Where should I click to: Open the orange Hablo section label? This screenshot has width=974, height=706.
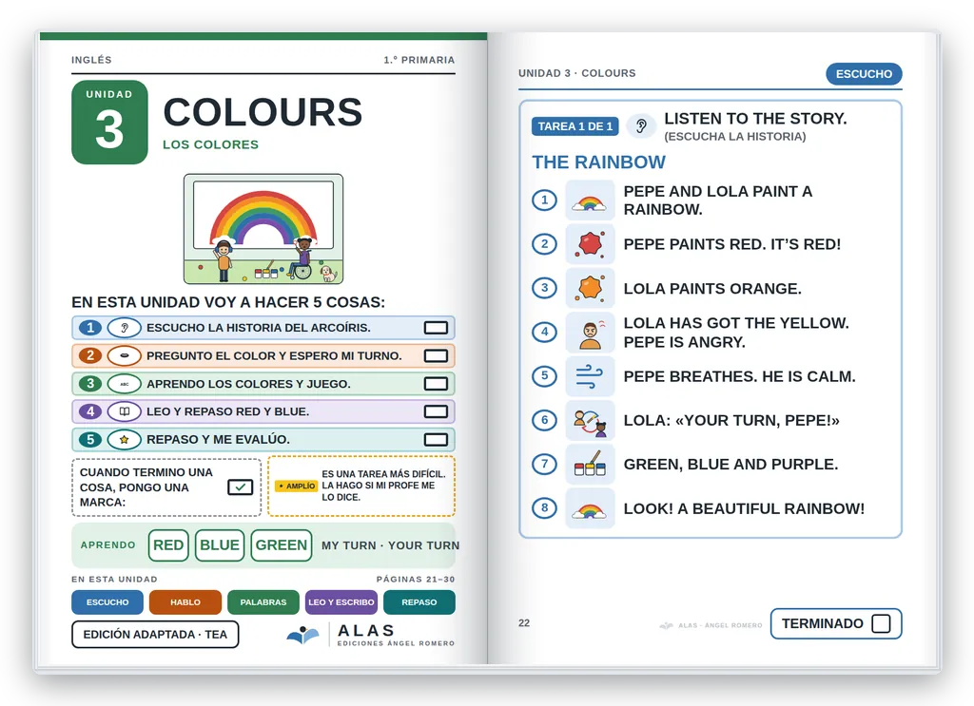click(185, 602)
